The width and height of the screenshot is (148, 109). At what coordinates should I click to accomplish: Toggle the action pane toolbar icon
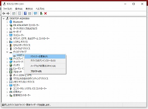click(30, 14)
